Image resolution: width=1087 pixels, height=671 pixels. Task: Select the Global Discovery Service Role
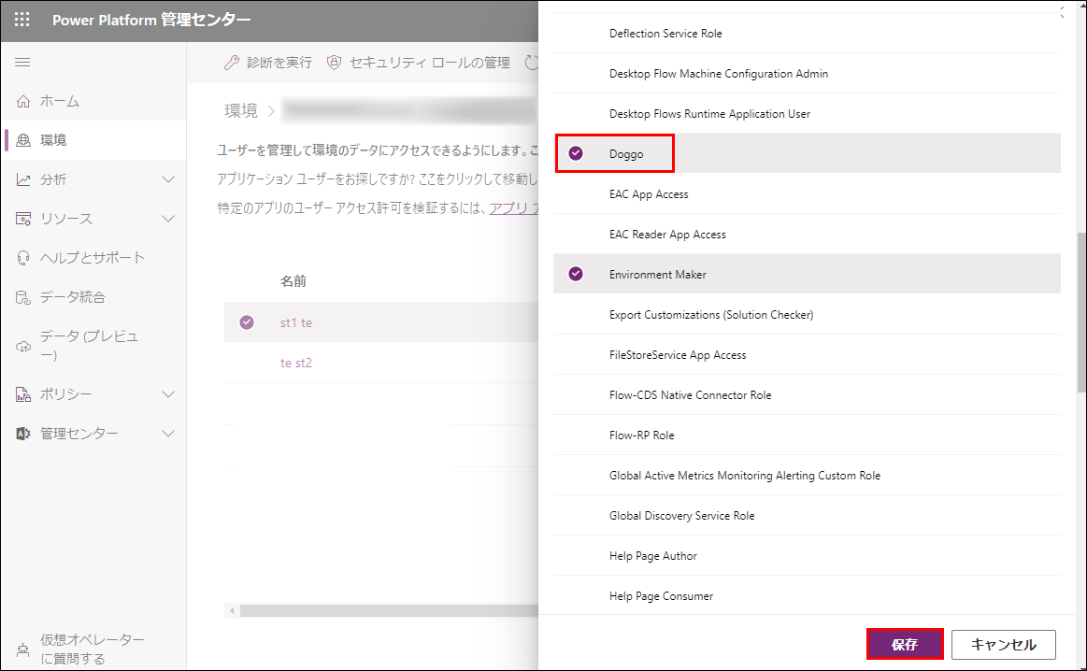coord(807,516)
